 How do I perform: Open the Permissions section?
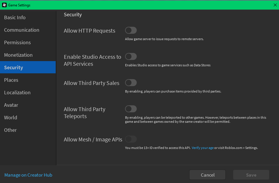[x=17, y=42]
